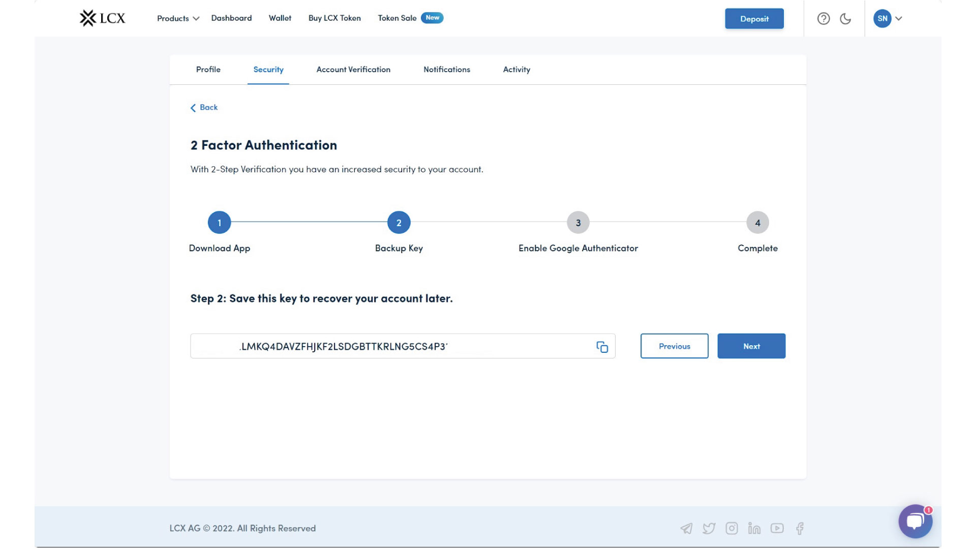This screenshot has width=976, height=549.
Task: Select step 3 Enable Google Authenticator circle
Action: [x=578, y=223]
